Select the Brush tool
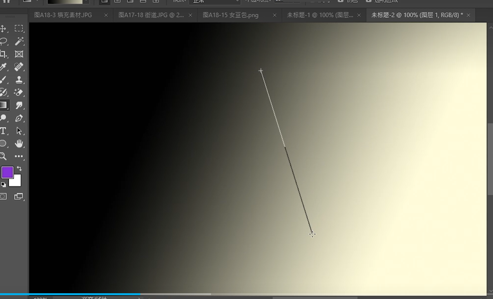The width and height of the screenshot is (493, 299). coord(3,80)
